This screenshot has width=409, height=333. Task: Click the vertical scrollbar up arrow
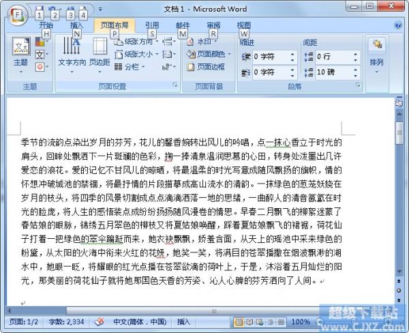pos(399,114)
